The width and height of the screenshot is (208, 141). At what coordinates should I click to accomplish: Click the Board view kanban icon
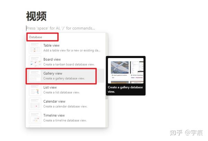coord(35,62)
